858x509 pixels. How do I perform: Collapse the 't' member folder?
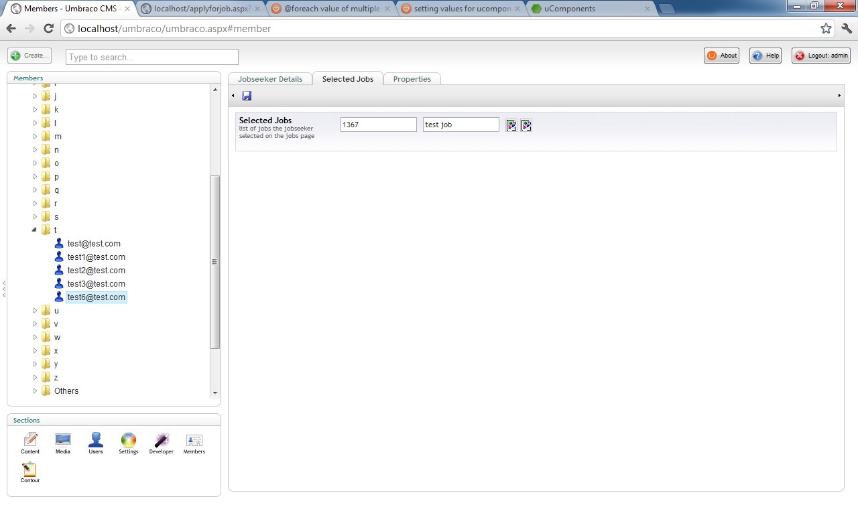[x=36, y=230]
